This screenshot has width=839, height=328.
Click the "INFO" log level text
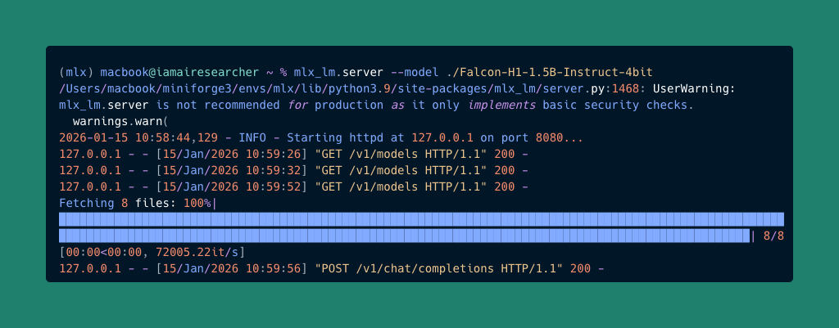[x=252, y=137]
